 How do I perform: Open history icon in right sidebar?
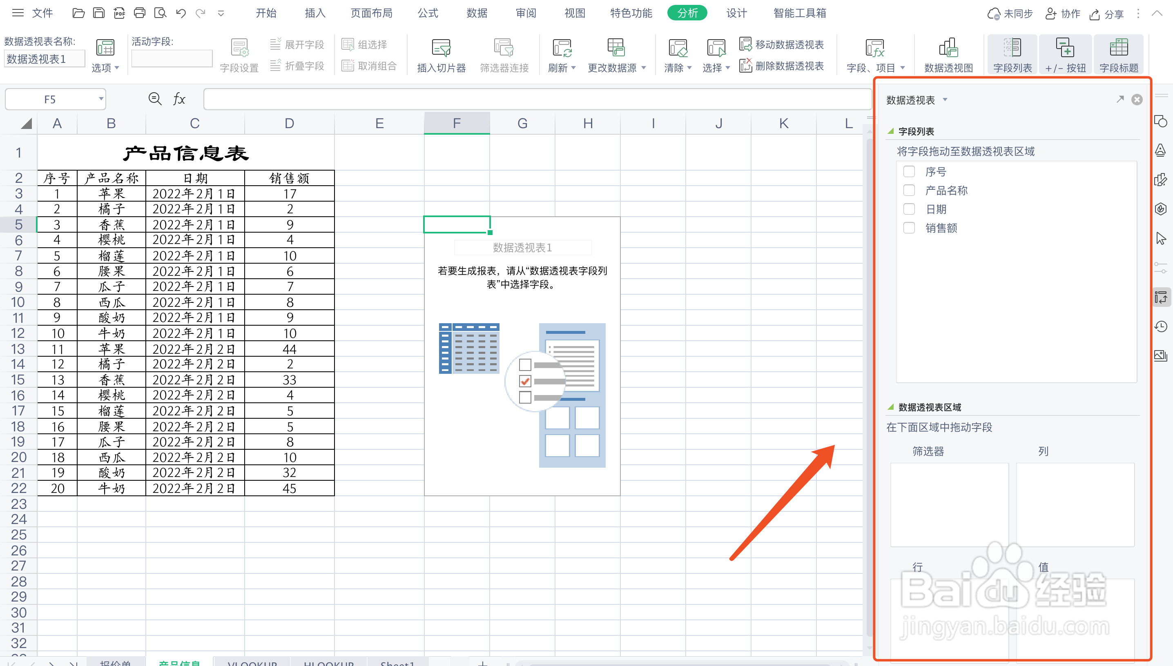pos(1161,326)
